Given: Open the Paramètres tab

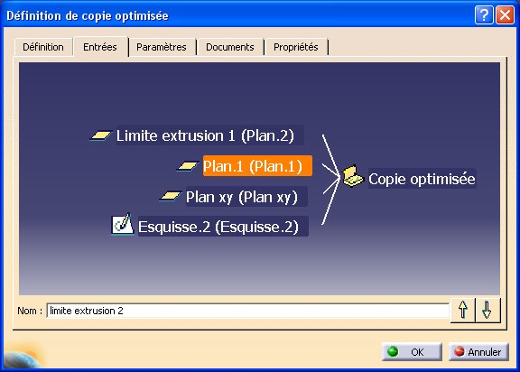Looking at the screenshot, I should coord(162,47).
